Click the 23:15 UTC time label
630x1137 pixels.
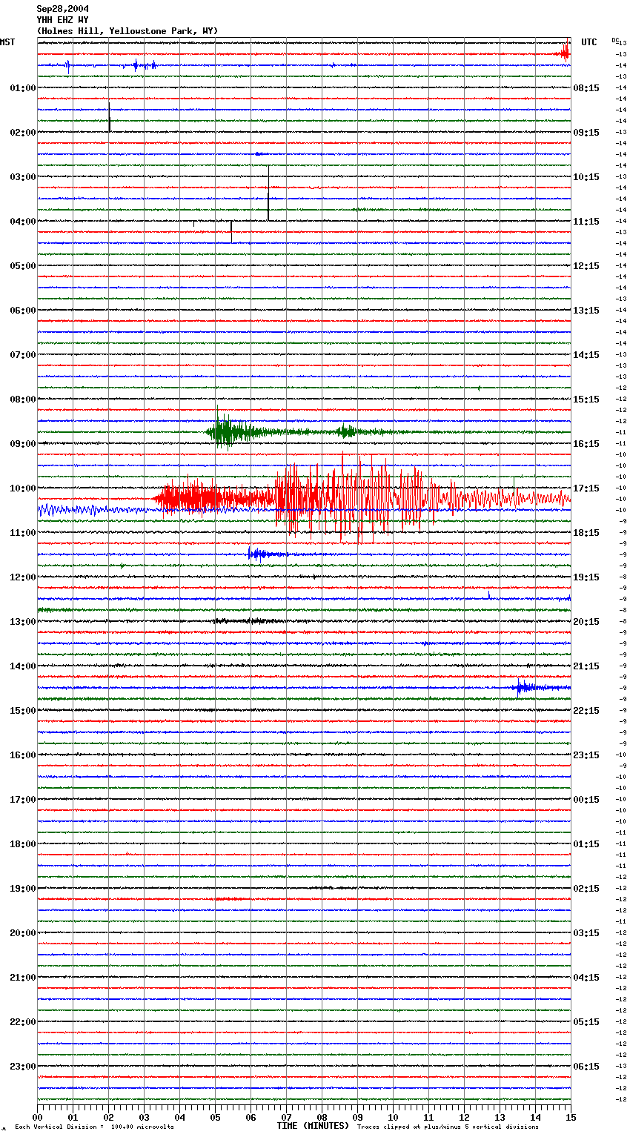[x=586, y=755]
